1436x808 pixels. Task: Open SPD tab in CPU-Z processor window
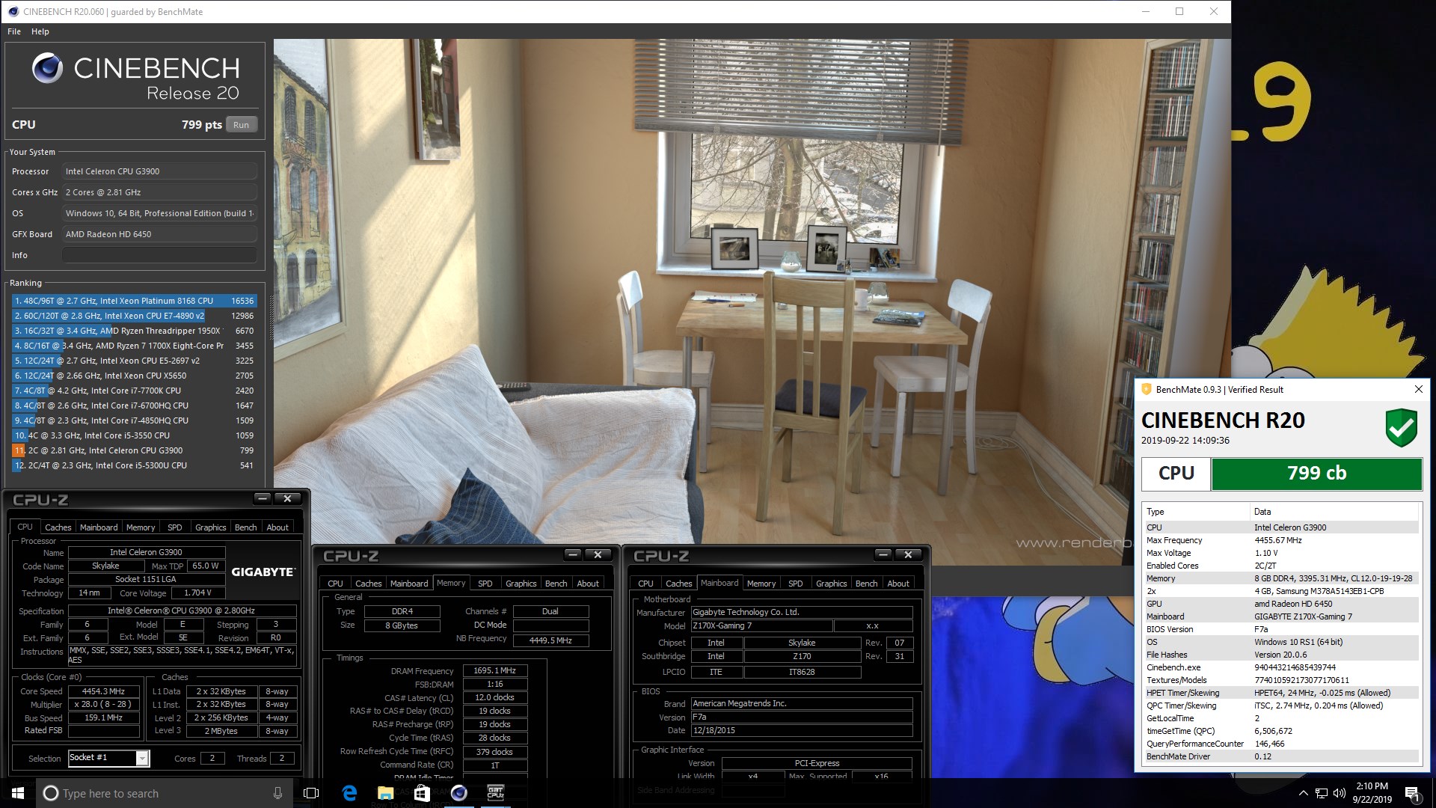(x=175, y=527)
